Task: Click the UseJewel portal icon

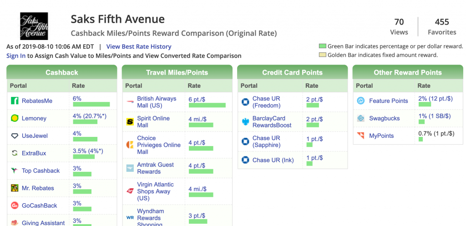Action: click(x=15, y=136)
